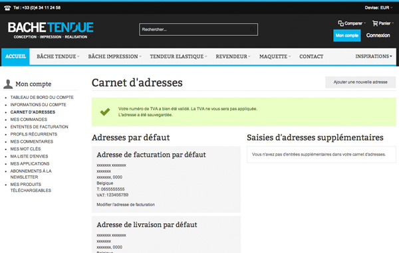Expand the Comparer dropdown

point(352,23)
